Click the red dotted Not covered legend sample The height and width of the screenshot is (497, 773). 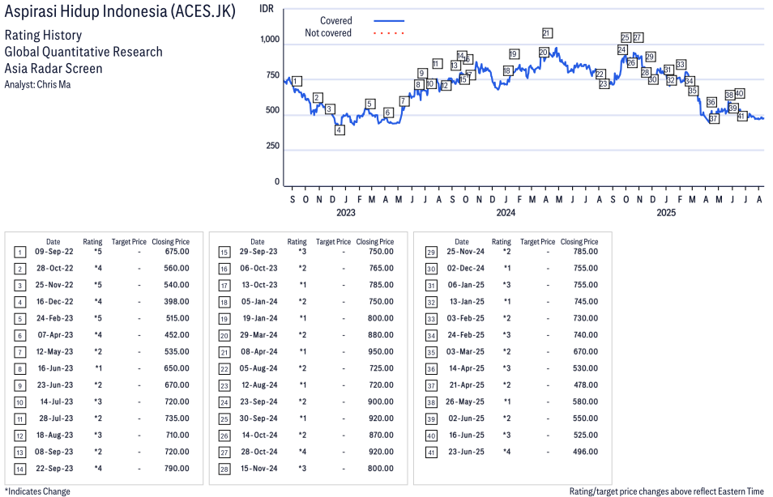coord(389,33)
